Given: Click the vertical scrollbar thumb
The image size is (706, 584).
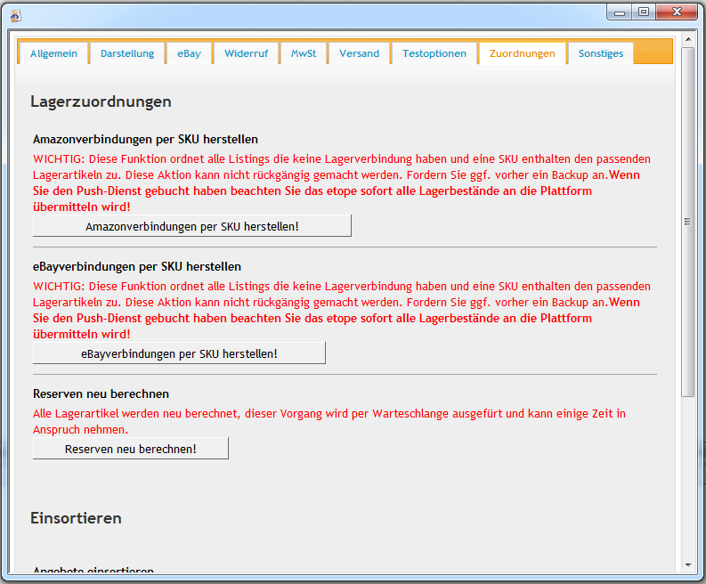Looking at the screenshot, I should [687, 222].
